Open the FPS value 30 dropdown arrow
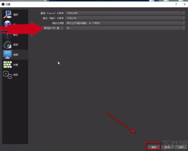The height and width of the screenshot is (151, 188). click(183, 28)
